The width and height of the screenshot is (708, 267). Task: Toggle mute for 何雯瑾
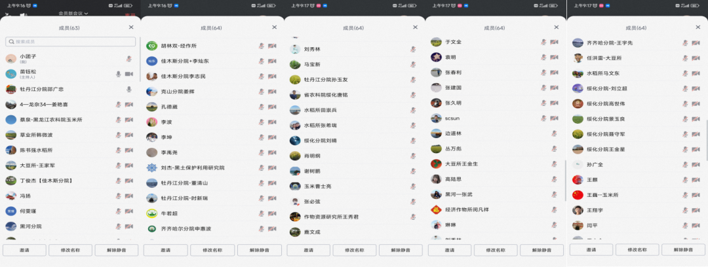[x=118, y=211]
